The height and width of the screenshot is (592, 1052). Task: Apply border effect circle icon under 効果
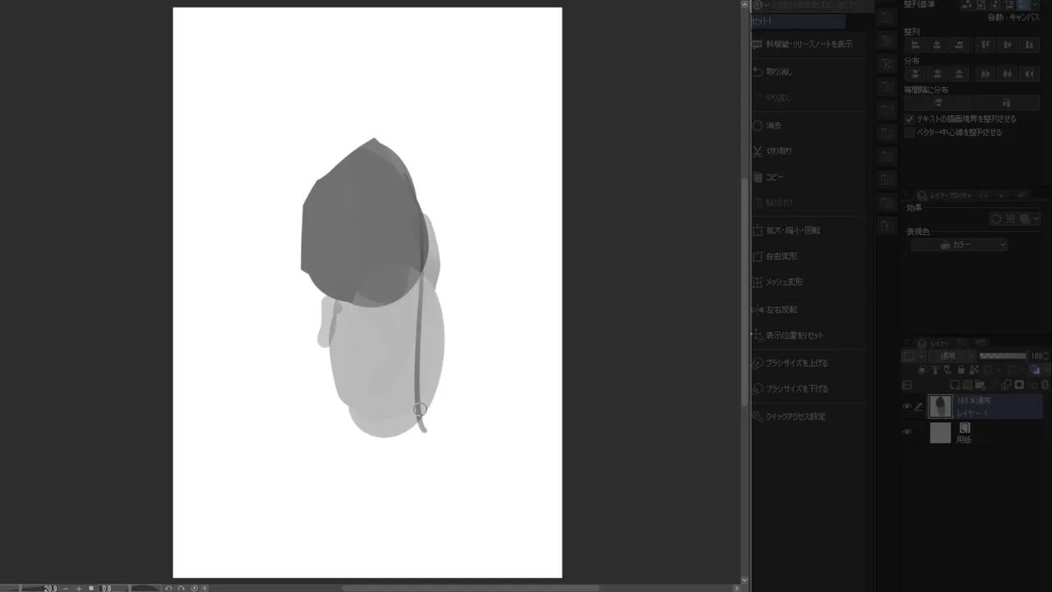click(996, 219)
